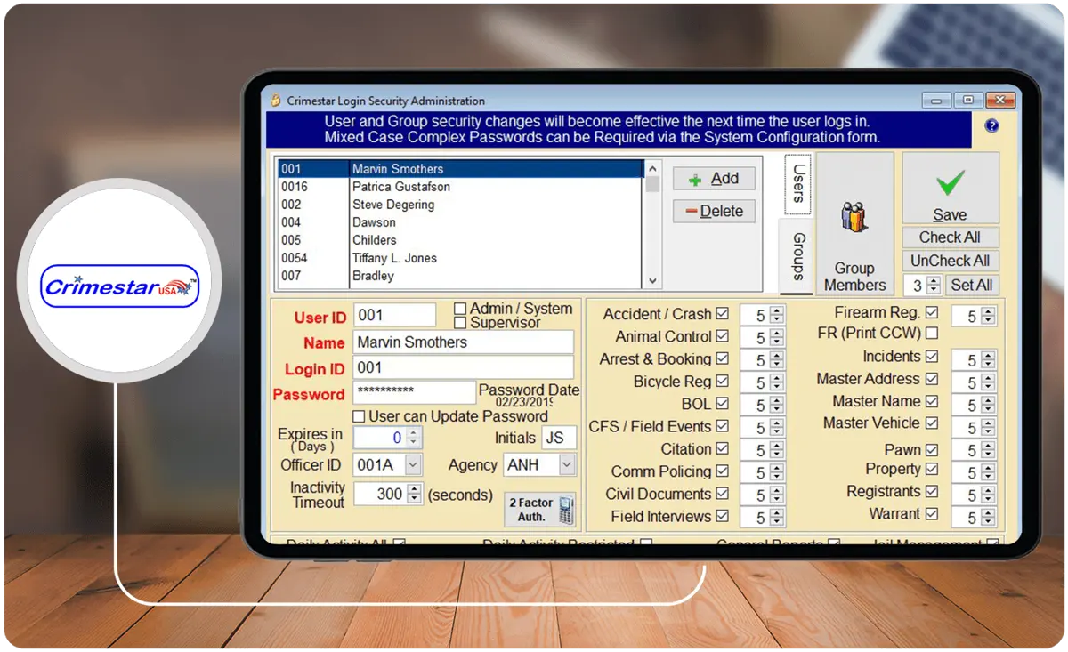Image resolution: width=1068 pixels, height=652 pixels.
Task: Click the Crimestar USA logo
Action: tap(120, 286)
